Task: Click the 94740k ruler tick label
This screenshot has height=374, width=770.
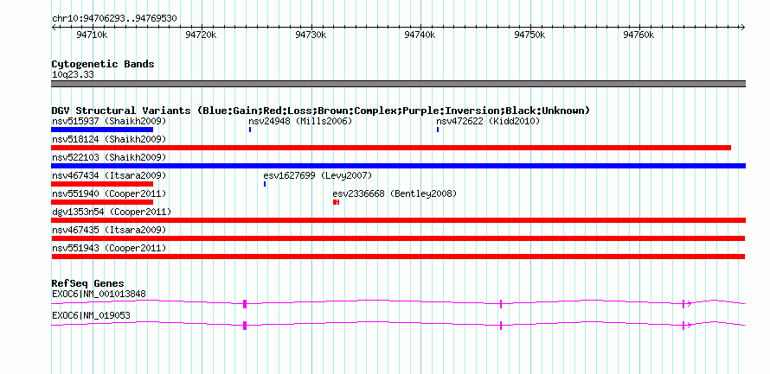Action: [x=420, y=35]
